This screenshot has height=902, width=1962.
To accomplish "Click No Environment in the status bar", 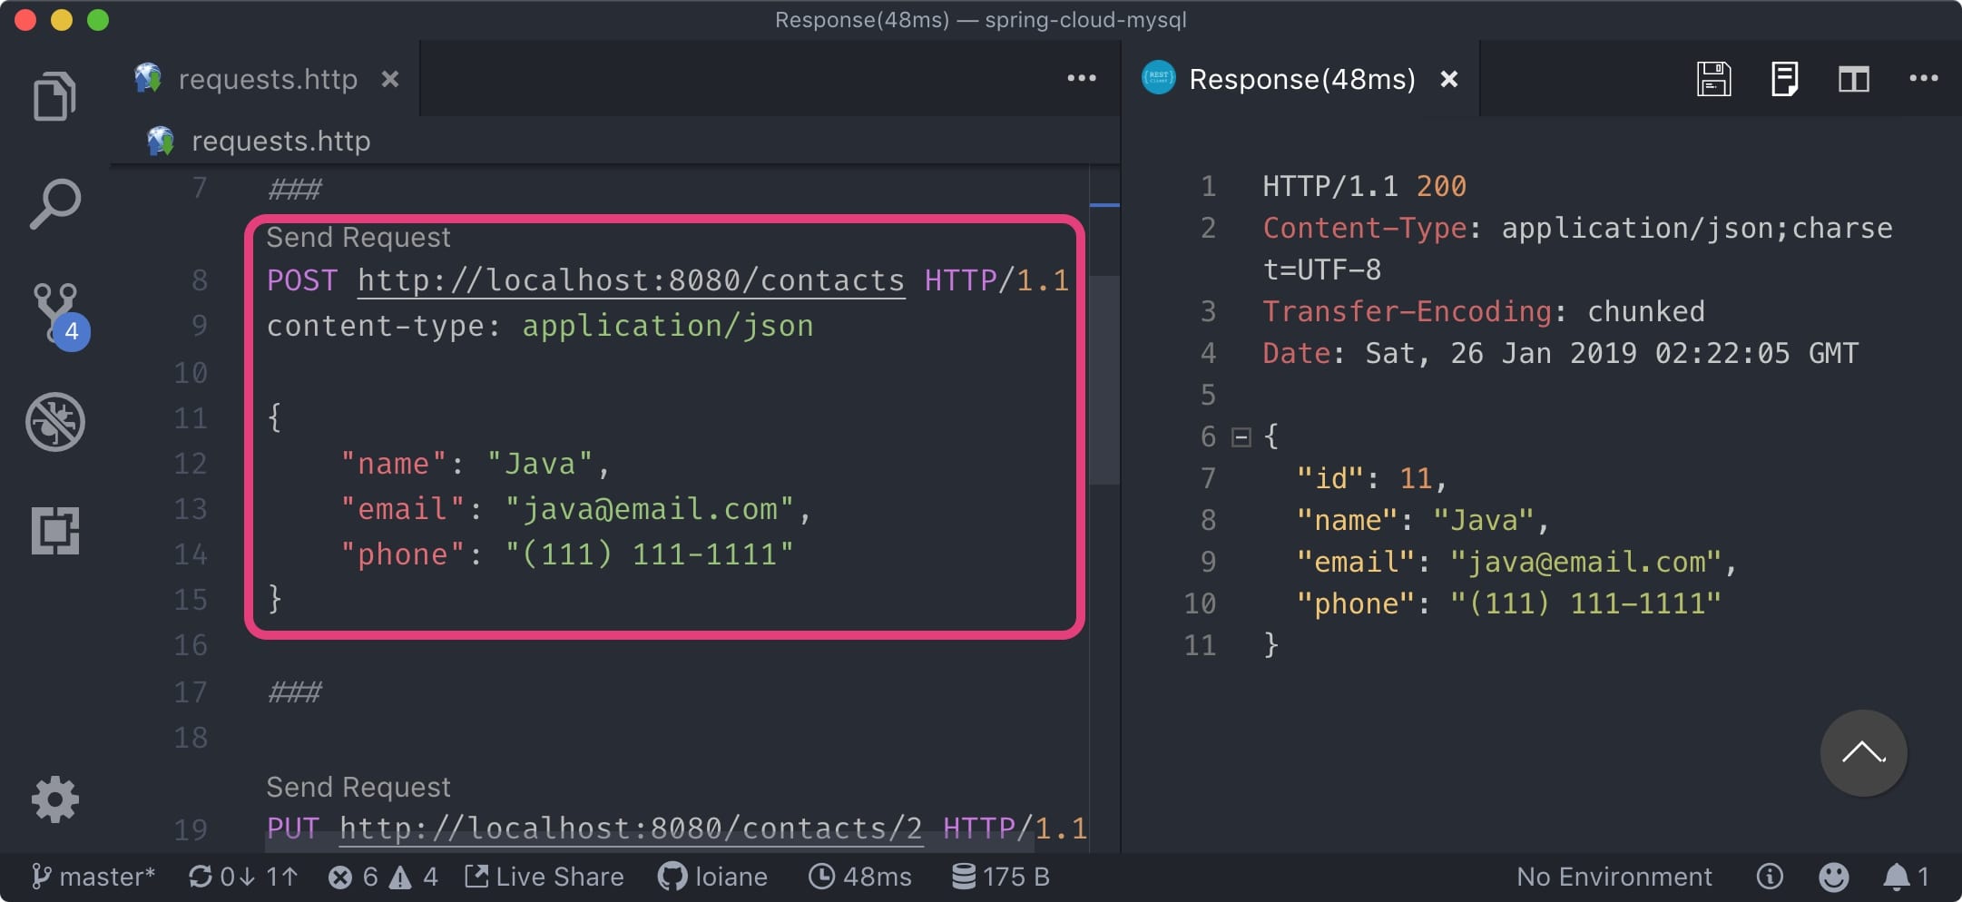I will click(x=1614, y=876).
